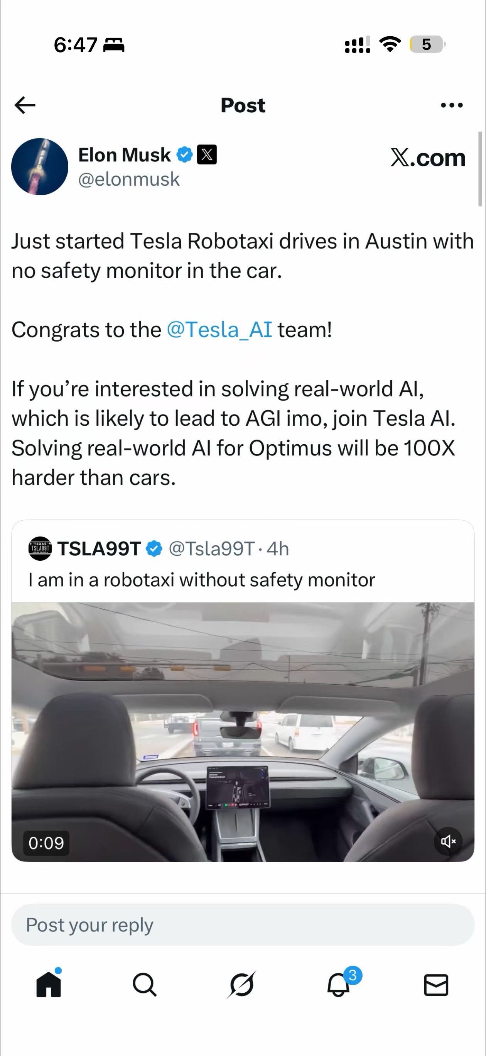Open the three-dot more options menu
The height and width of the screenshot is (1056, 486).
click(452, 105)
